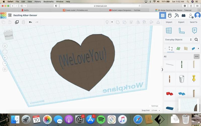
Task: Select the Workplane tool icon
Action: 169,30
